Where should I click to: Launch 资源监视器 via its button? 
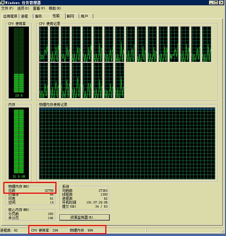(84, 217)
